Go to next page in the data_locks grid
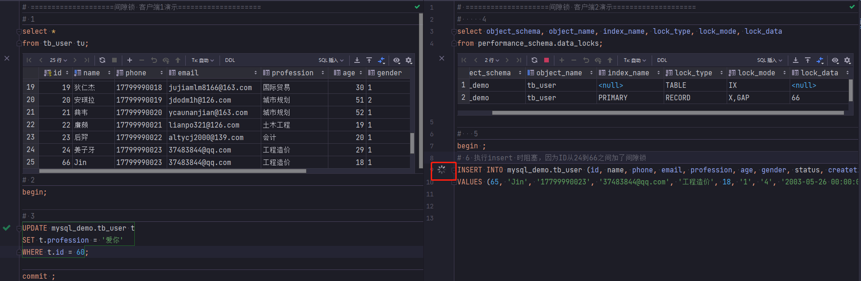The image size is (861, 281). pos(507,60)
